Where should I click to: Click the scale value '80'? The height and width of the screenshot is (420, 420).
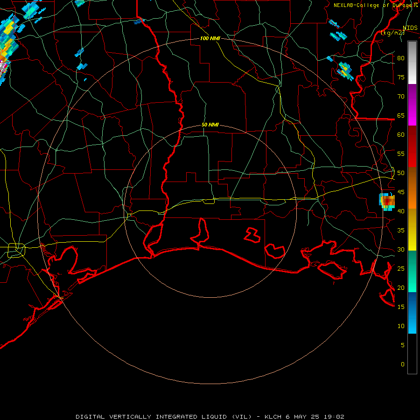401,58
